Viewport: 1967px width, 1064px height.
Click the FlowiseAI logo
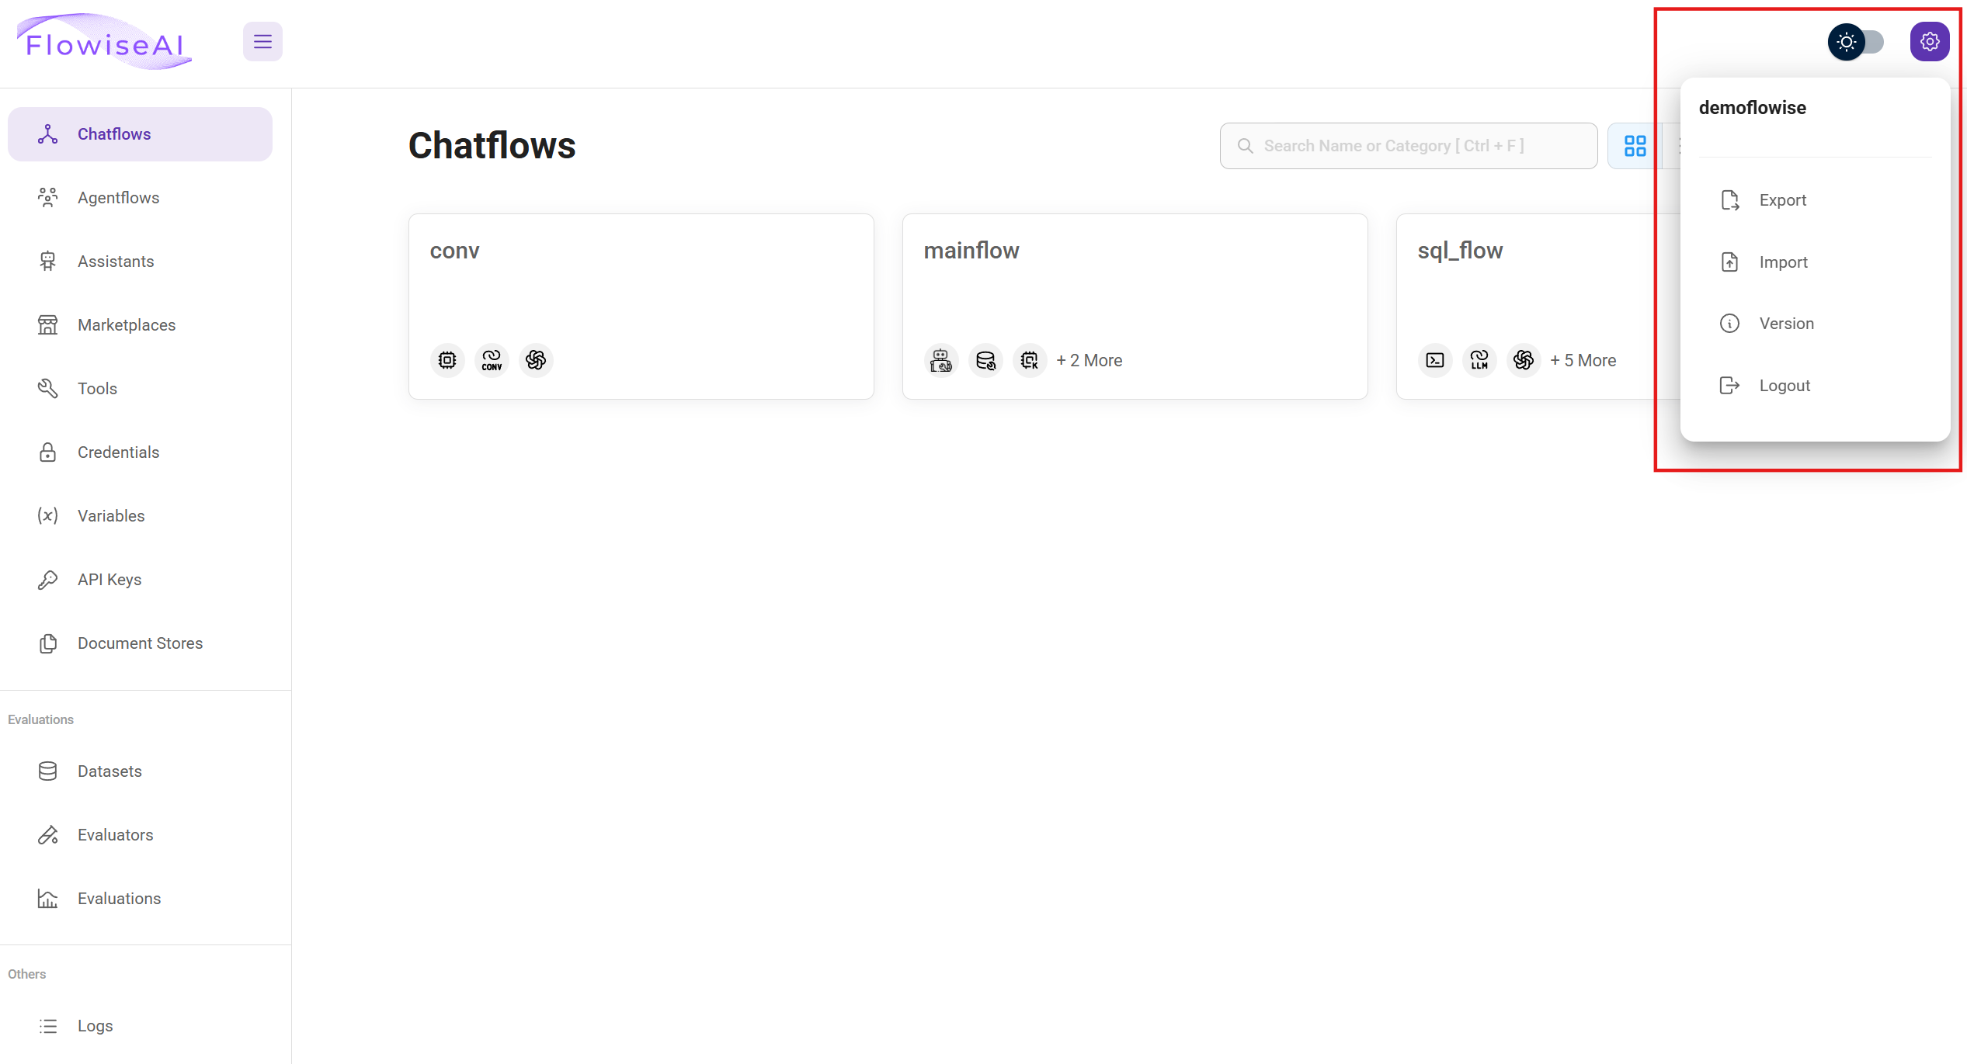[x=105, y=43]
